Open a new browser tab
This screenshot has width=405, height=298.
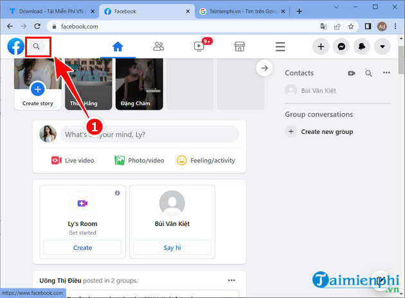pos(299,12)
